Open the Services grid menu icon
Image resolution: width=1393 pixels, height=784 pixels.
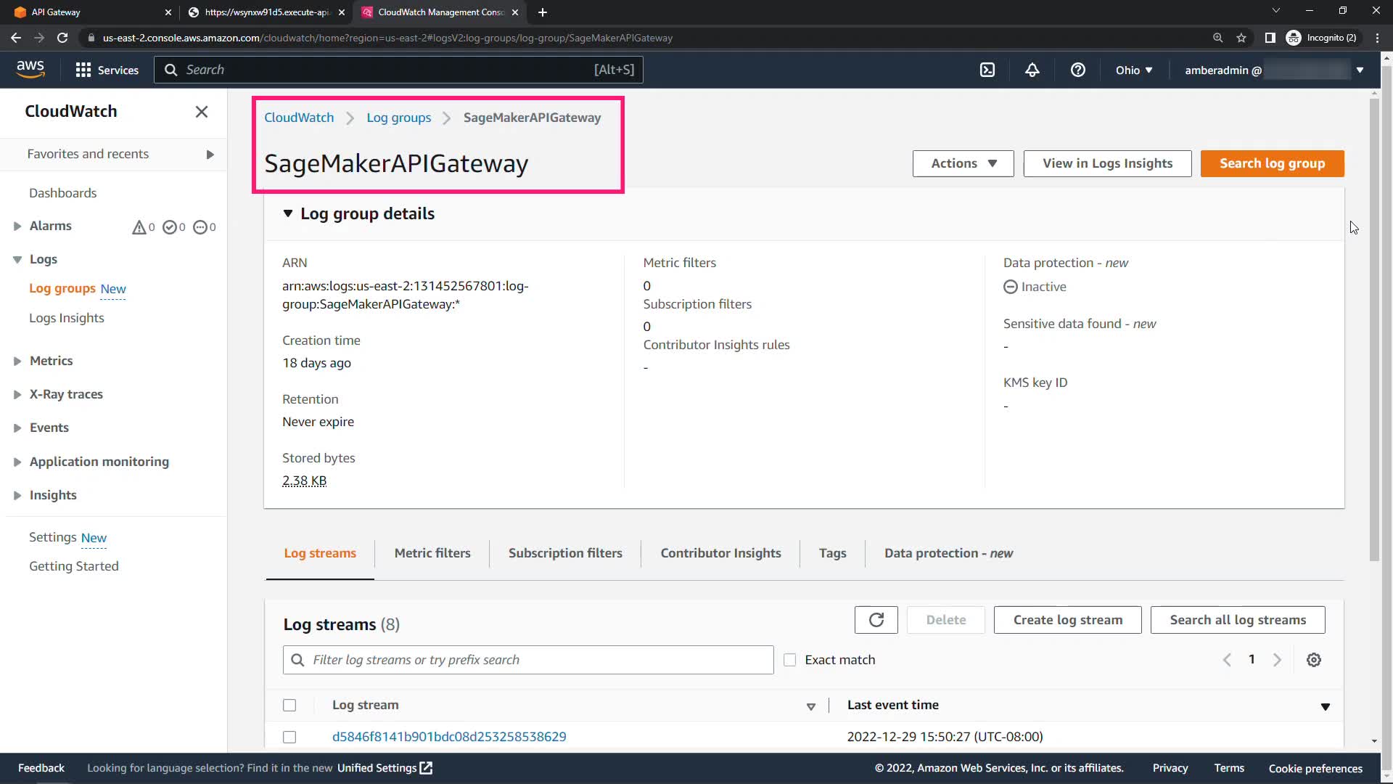[x=83, y=70]
